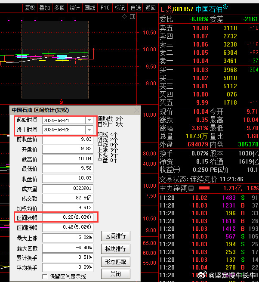Open the 终止时间 date dropdown

[89, 130]
